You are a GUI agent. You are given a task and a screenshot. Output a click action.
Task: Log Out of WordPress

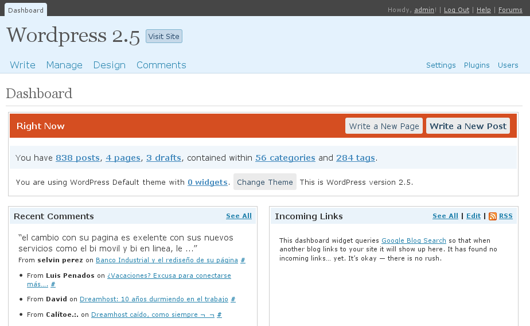pyautogui.click(x=457, y=10)
